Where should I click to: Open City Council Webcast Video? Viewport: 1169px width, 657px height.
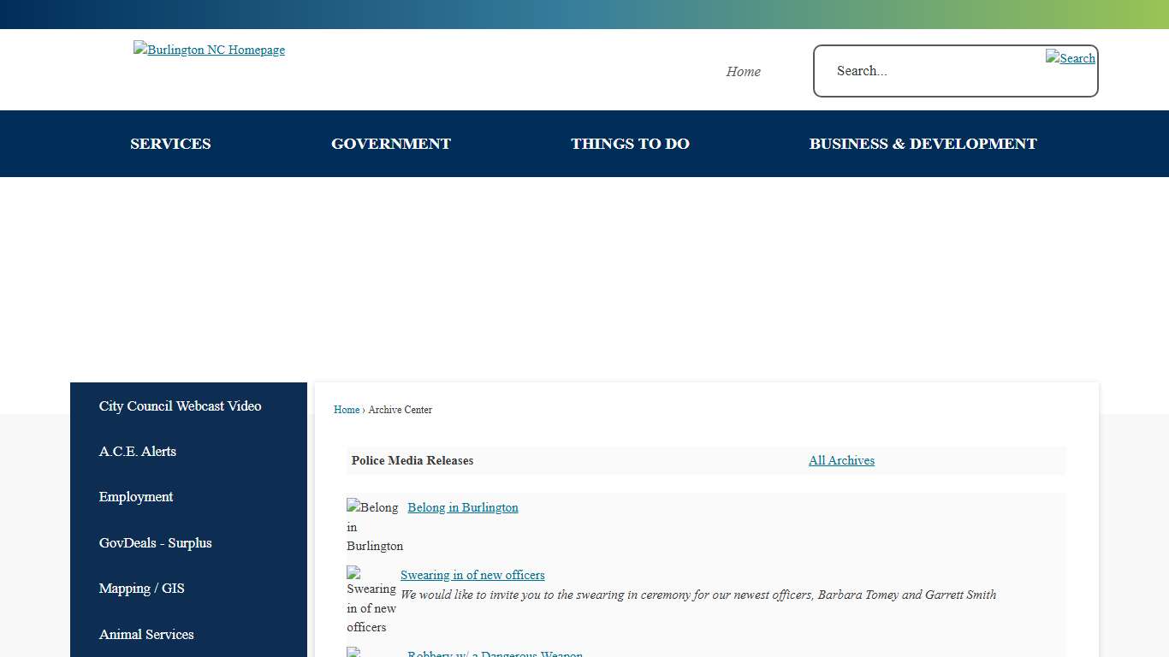pyautogui.click(x=180, y=406)
